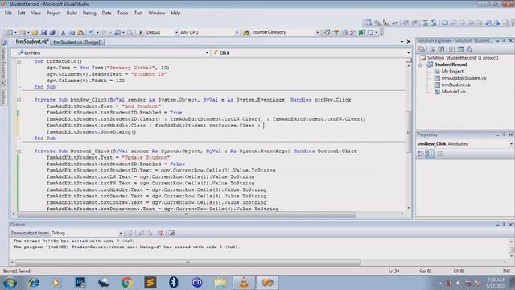Screen dimensions: 515x290
Task: Open Sublime Text from the taskbar
Action: coord(150,283)
